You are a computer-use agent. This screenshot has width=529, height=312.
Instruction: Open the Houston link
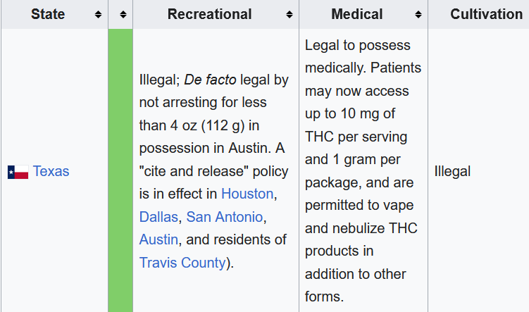(x=247, y=194)
